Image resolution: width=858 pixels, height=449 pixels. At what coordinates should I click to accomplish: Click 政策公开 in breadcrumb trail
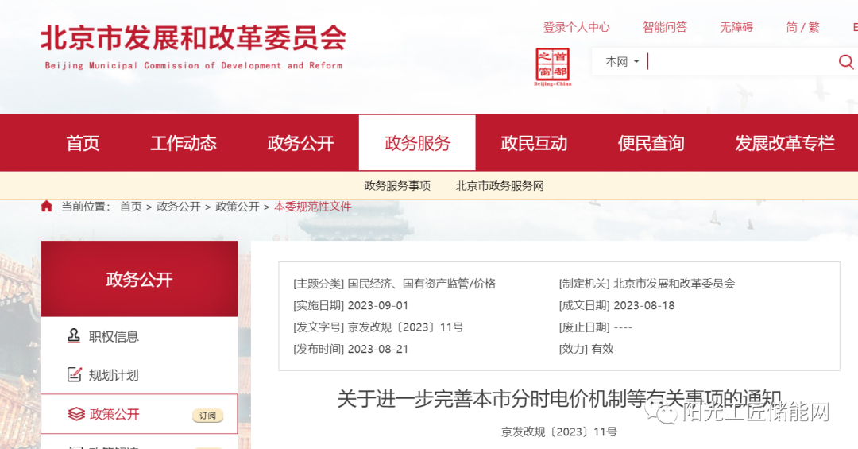tap(238, 207)
